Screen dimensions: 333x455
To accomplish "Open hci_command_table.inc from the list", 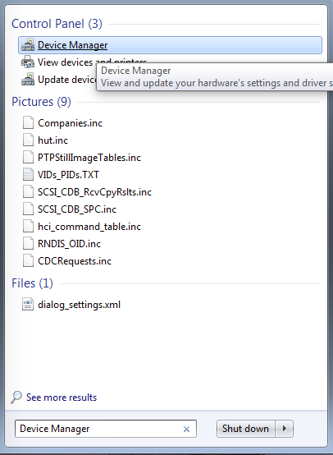I will pos(89,227).
